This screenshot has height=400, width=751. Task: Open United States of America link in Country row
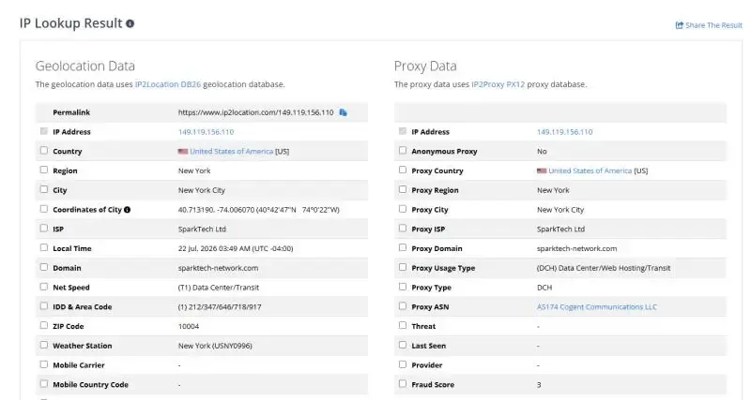tap(231, 152)
